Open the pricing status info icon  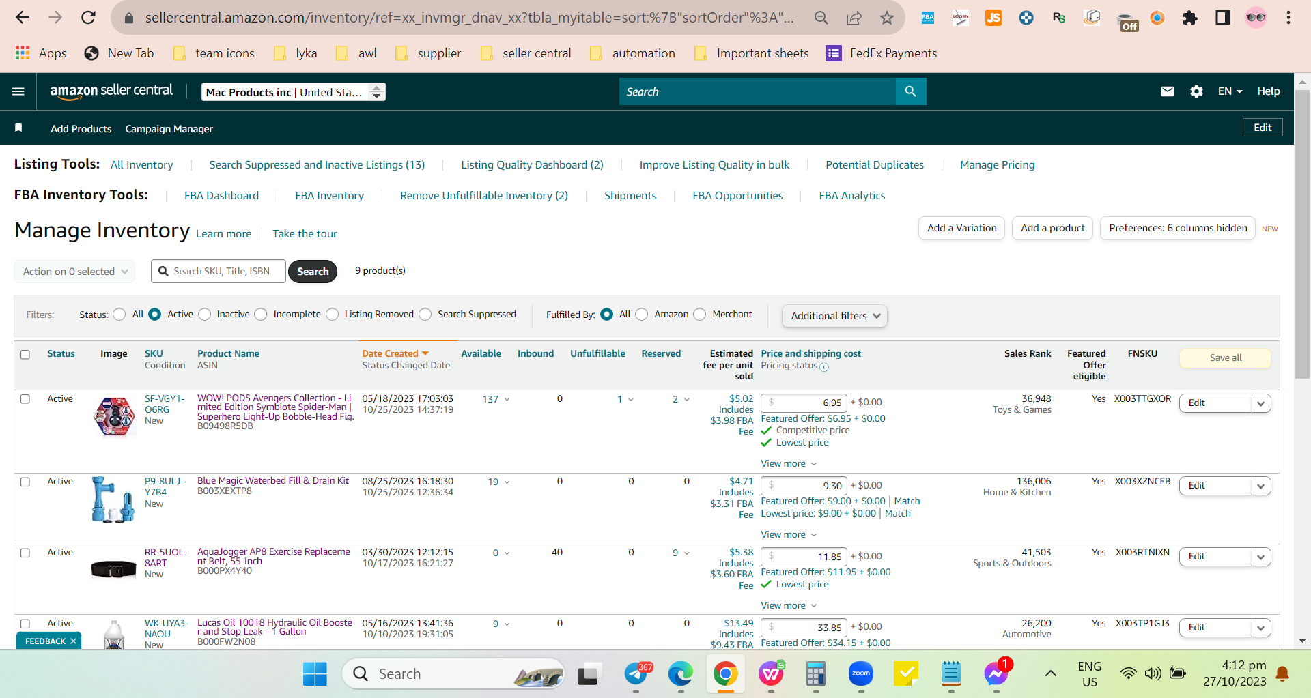click(824, 367)
